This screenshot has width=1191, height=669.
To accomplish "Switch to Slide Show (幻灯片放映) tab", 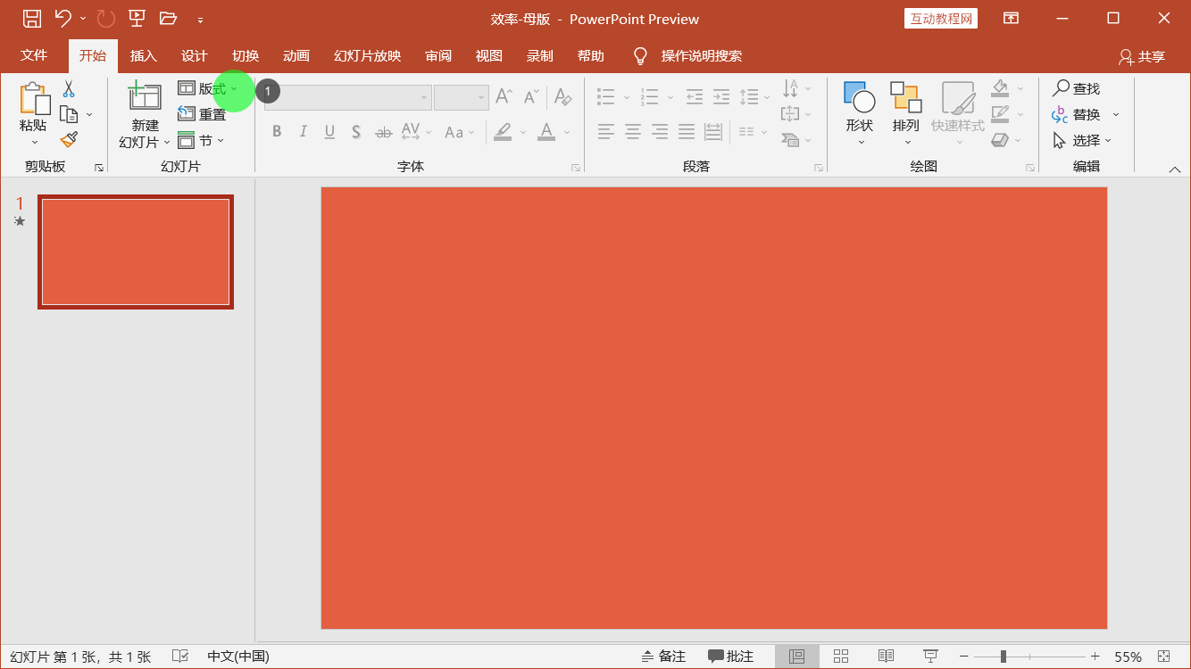I will (367, 55).
